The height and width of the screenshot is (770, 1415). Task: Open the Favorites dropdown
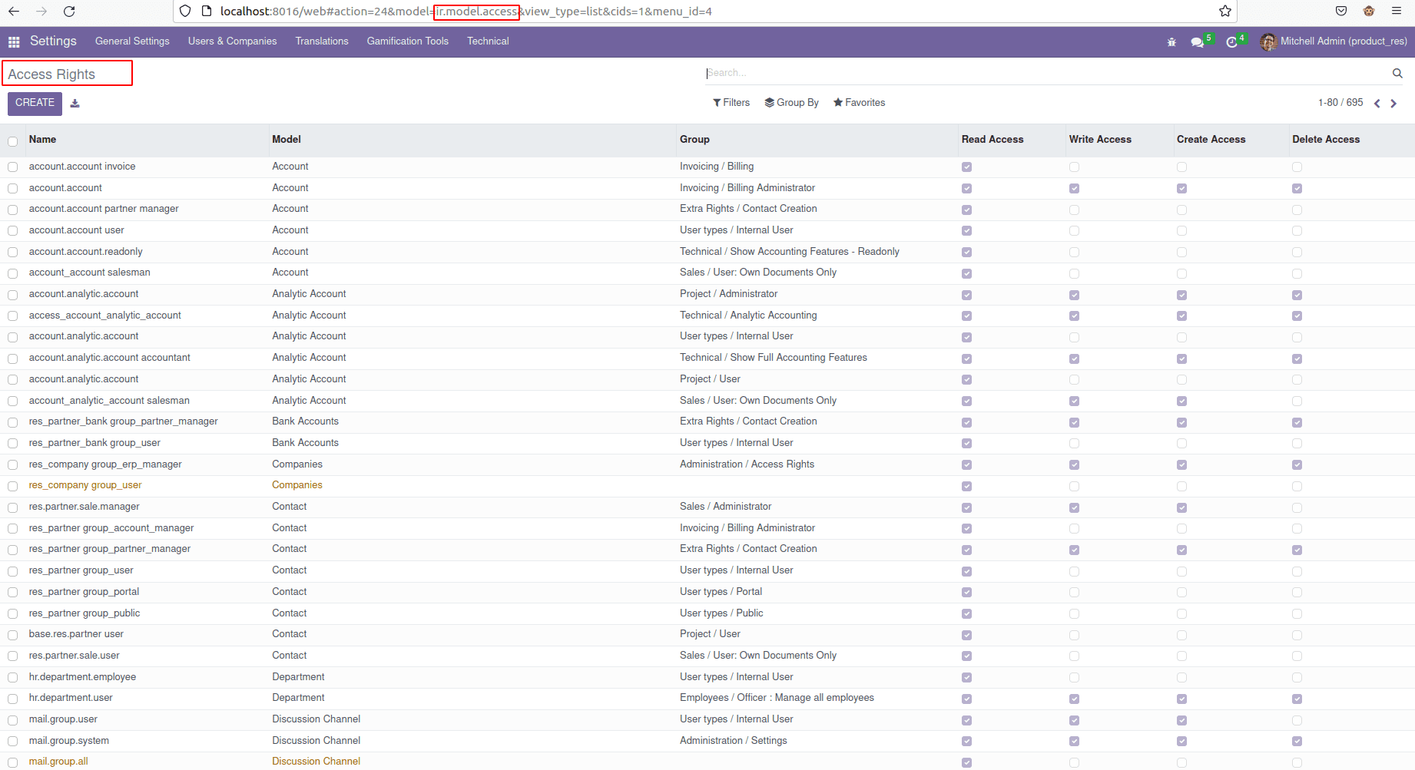click(x=860, y=103)
